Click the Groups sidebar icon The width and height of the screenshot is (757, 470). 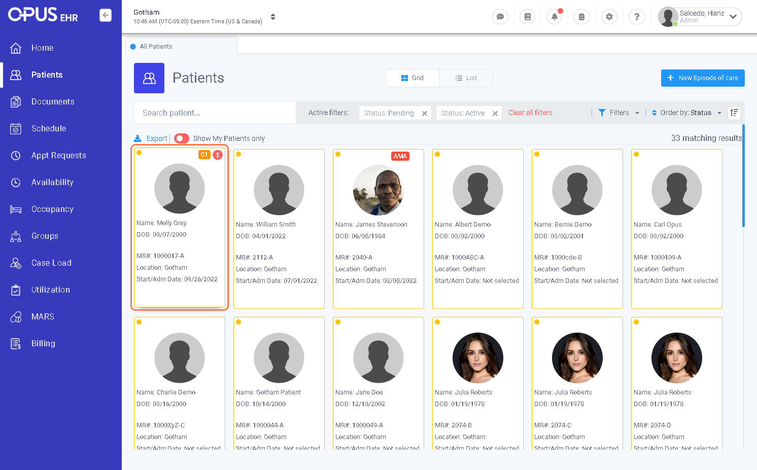[16, 236]
